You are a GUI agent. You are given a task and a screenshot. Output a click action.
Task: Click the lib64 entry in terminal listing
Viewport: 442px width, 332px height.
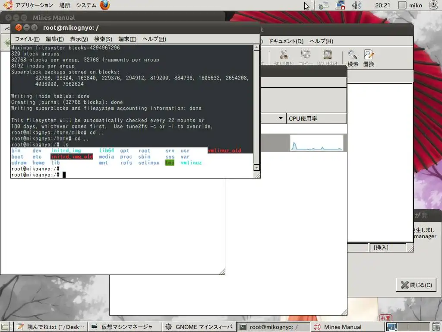[107, 150]
